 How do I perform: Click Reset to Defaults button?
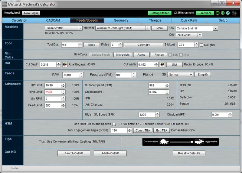coord(189,153)
